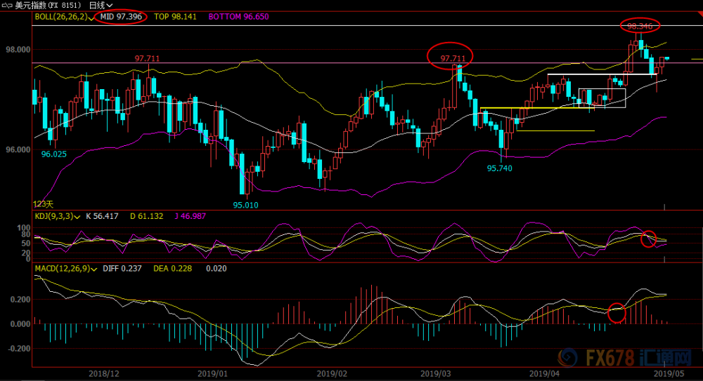Click the 2019/01 date axis label
The width and height of the screenshot is (703, 381).
point(213,373)
